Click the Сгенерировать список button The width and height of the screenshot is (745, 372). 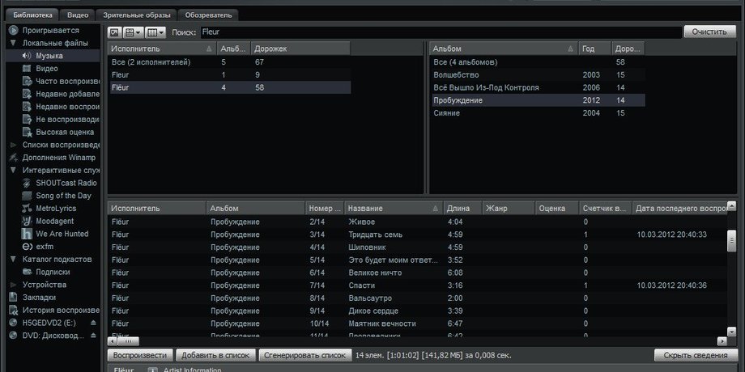click(x=305, y=355)
